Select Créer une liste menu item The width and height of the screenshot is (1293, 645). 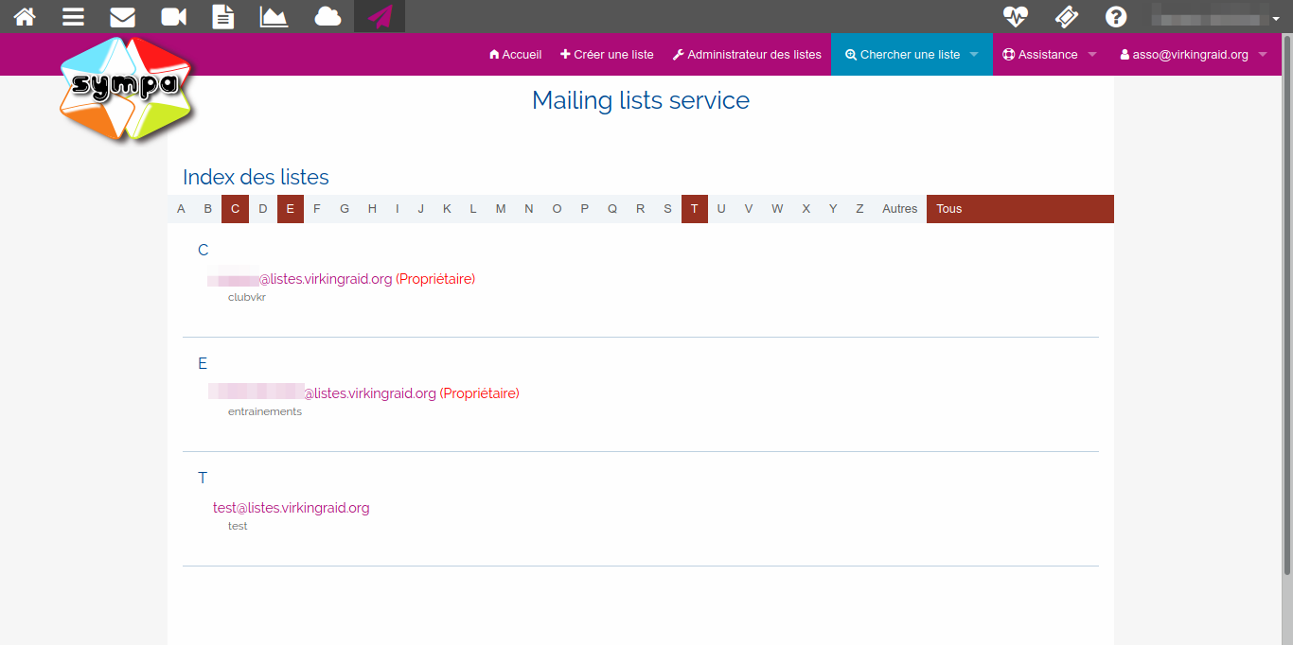click(607, 55)
